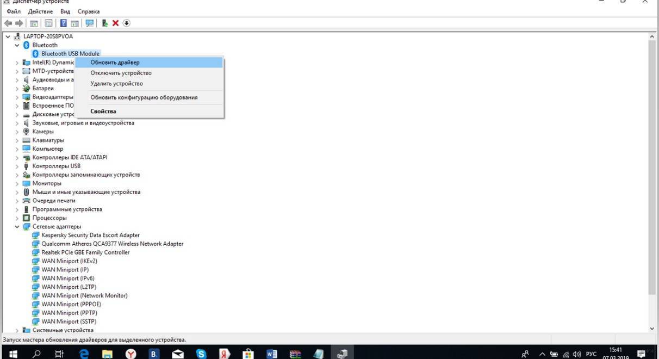Image resolution: width=659 pixels, height=359 pixels.
Task: Select WAN Miniport (IPv6)
Action: pyautogui.click(x=68, y=278)
